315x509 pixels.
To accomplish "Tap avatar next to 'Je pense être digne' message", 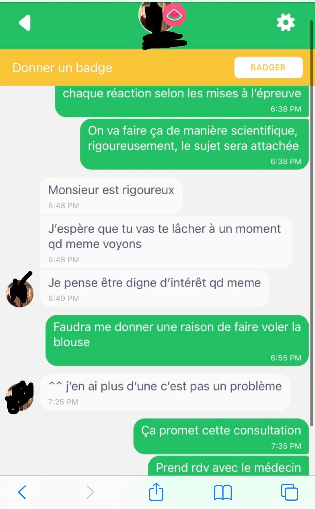I will tap(20, 293).
